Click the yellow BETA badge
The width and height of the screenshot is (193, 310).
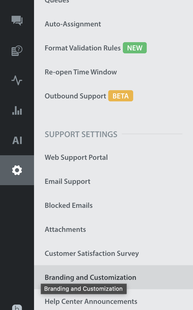click(x=120, y=96)
